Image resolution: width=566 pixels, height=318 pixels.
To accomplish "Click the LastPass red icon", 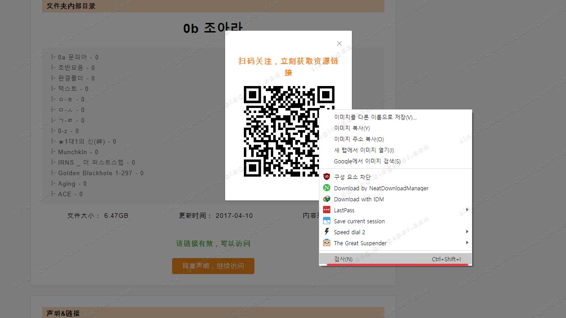I will (x=327, y=210).
